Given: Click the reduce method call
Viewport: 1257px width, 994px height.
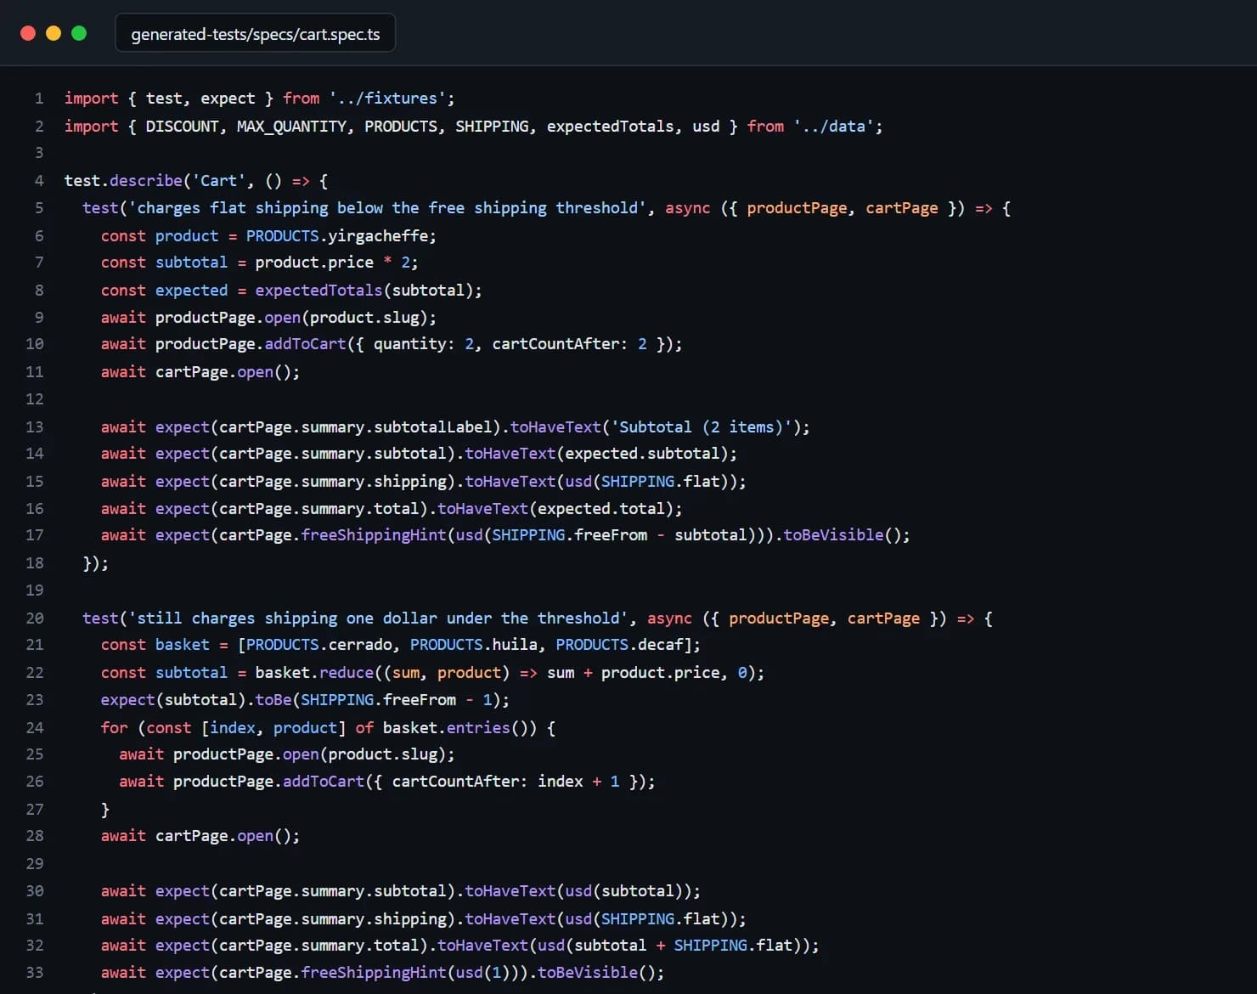Looking at the screenshot, I should coord(347,673).
